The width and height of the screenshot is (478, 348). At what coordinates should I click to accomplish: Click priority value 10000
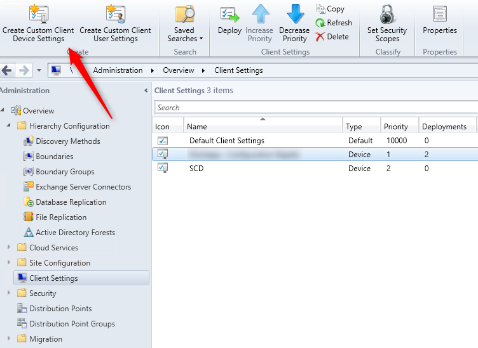pyautogui.click(x=397, y=141)
